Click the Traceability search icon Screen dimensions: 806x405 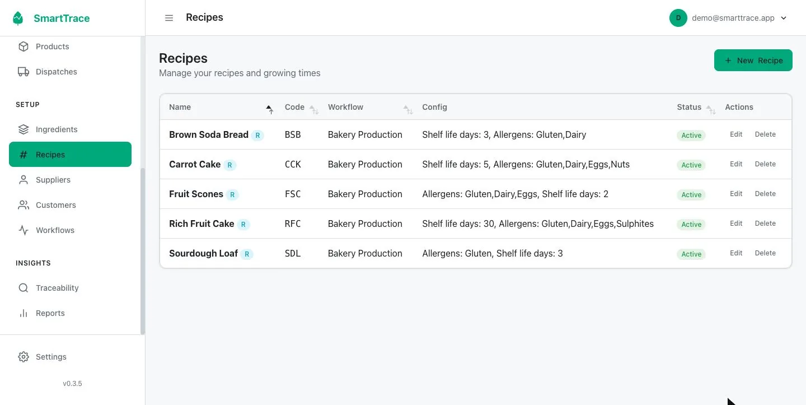click(24, 288)
